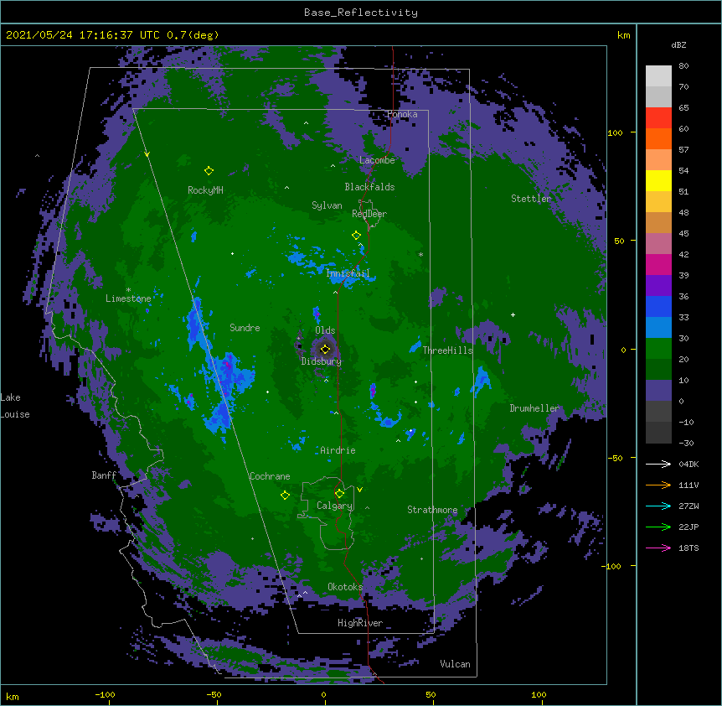Click the cyan 27ZW arrow in legend

tap(658, 506)
